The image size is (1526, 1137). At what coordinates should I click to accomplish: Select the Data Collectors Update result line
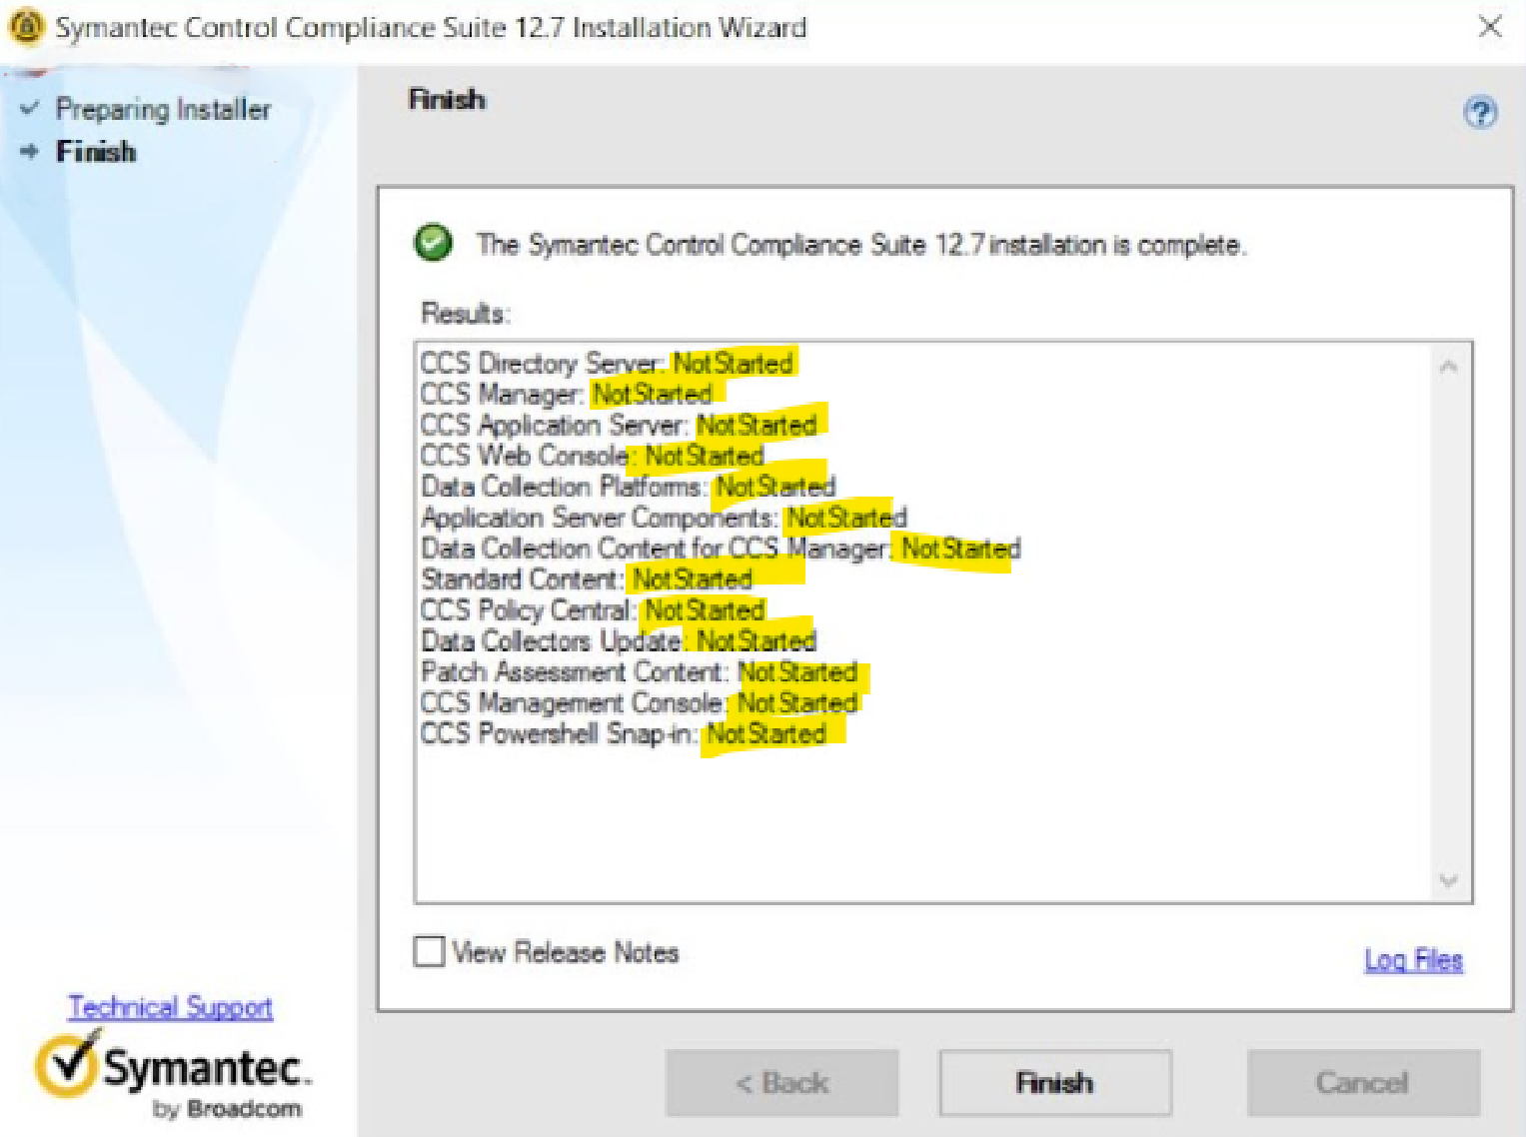(x=619, y=640)
